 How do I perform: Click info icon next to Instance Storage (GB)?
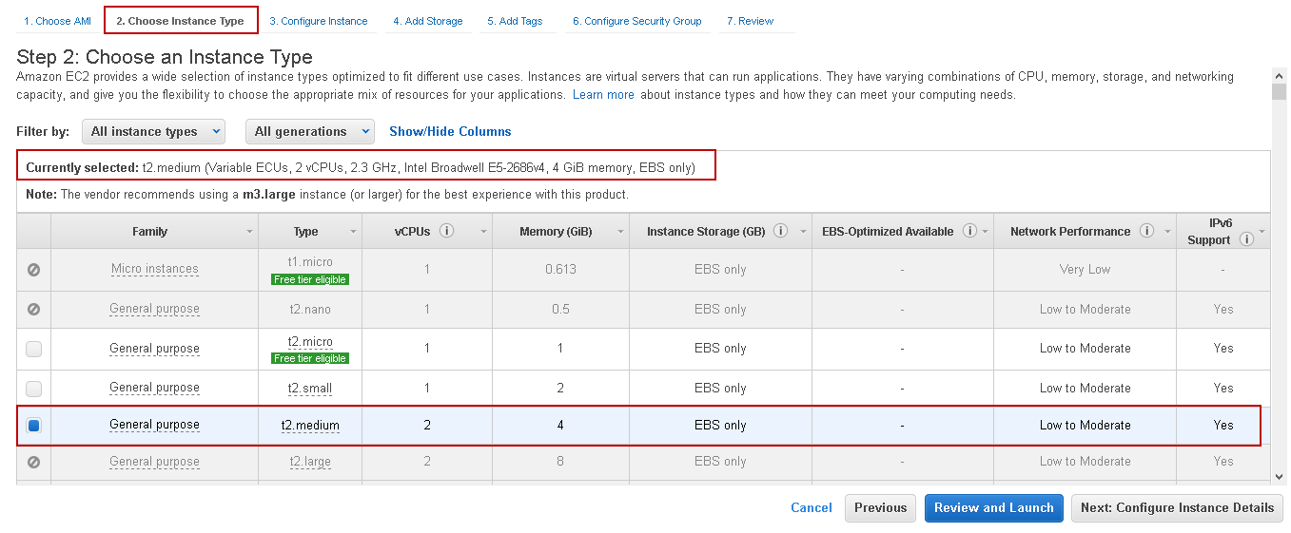click(x=780, y=231)
